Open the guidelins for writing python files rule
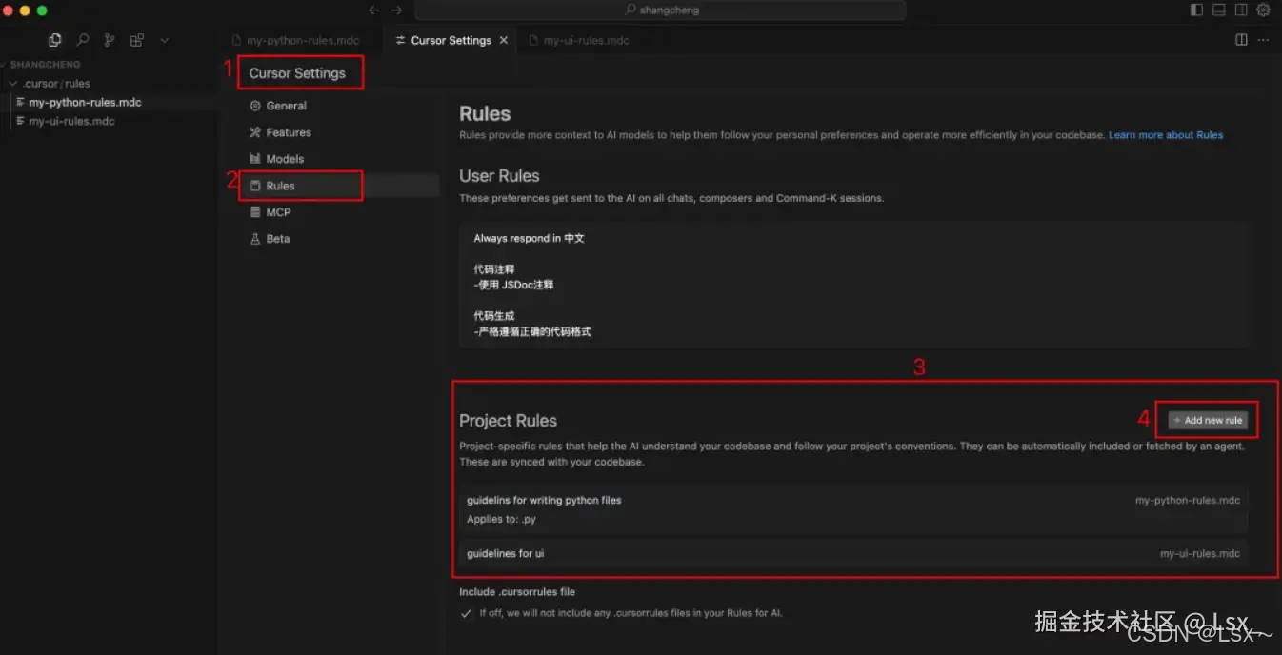1282x655 pixels. coord(853,509)
